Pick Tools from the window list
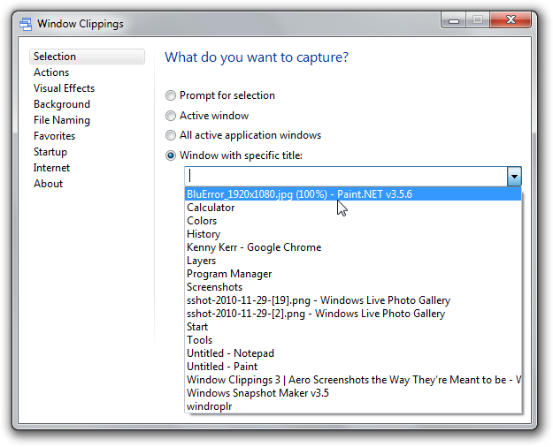This screenshot has height=447, width=553. [353, 340]
